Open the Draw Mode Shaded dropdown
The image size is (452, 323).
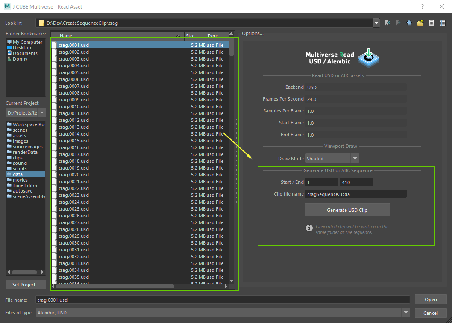(355, 158)
